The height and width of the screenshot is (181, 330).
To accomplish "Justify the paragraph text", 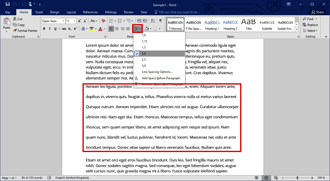I will pyautogui.click(x=128, y=29).
